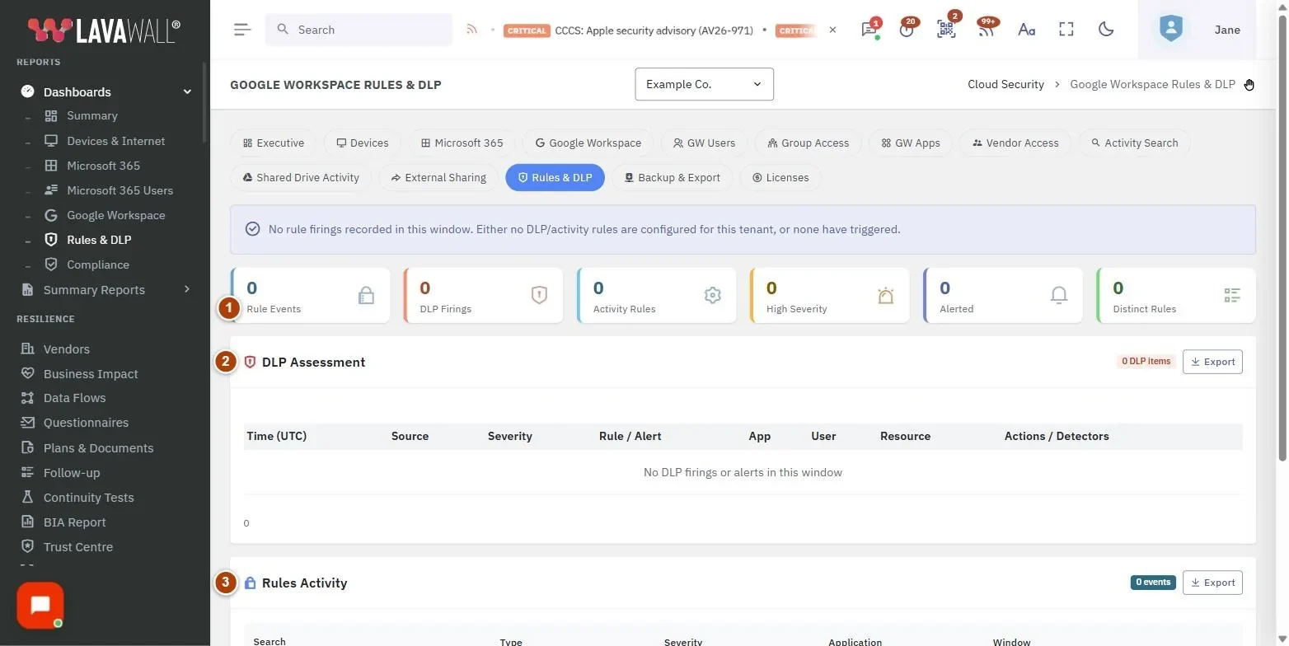Image resolution: width=1289 pixels, height=646 pixels.
Task: Switch to the Backup & Export tab
Action: tap(672, 177)
